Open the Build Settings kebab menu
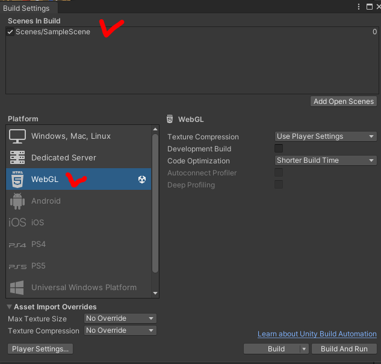Viewport: 381px width, 364px height. pos(359,7)
